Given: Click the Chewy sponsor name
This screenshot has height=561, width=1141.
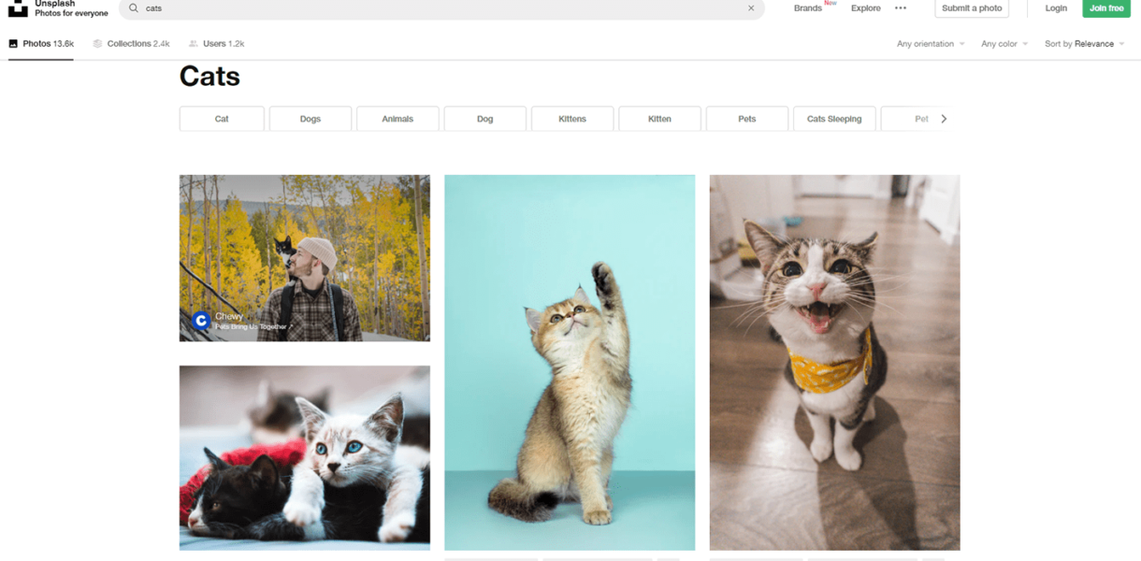Looking at the screenshot, I should pyautogui.click(x=228, y=316).
